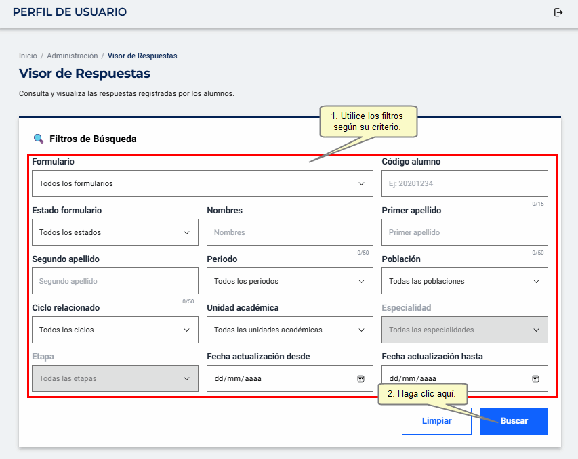Focus the Segundo apellido input field
This screenshot has height=459, width=578.
(115, 281)
